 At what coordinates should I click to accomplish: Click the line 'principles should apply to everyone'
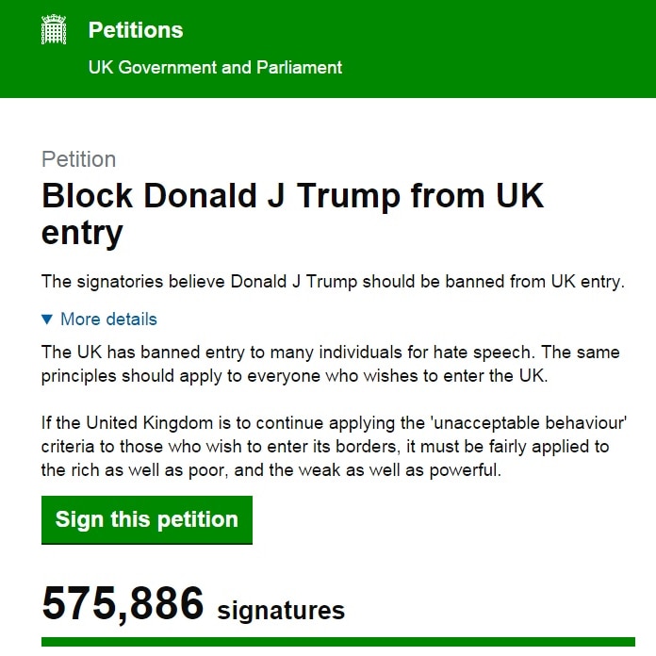[x=294, y=376]
